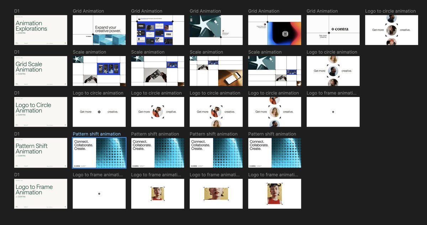Select the Grid Animation frame with gradient blob
This screenshot has width=427, height=225.
click(274, 30)
